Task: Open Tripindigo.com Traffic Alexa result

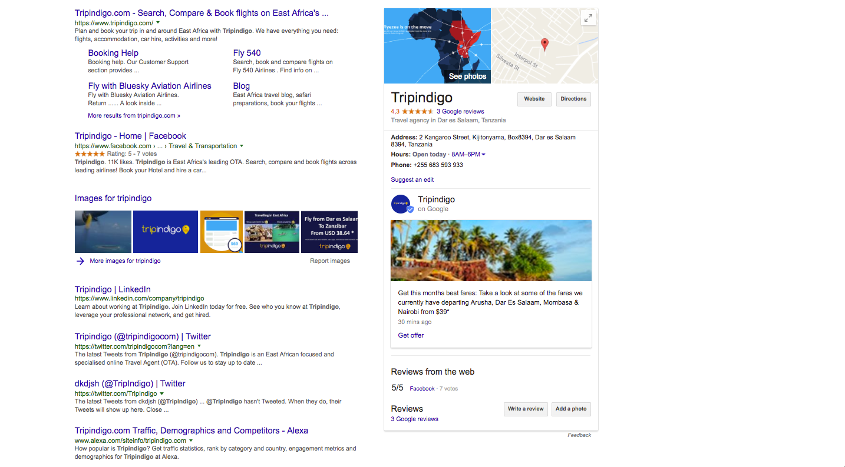Action: (192, 431)
